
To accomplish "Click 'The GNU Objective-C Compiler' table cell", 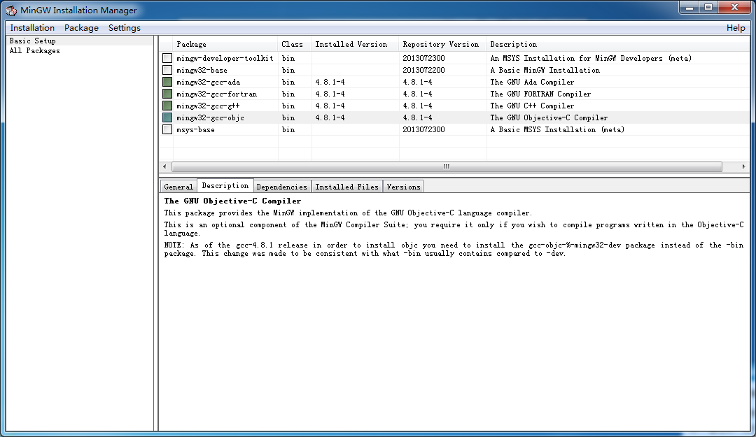I will tap(549, 117).
